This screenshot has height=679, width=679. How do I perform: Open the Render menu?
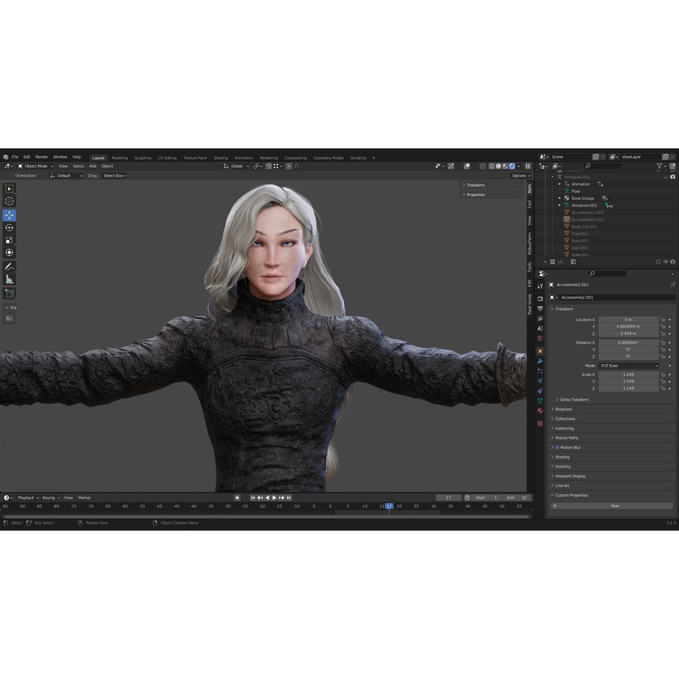click(x=41, y=157)
